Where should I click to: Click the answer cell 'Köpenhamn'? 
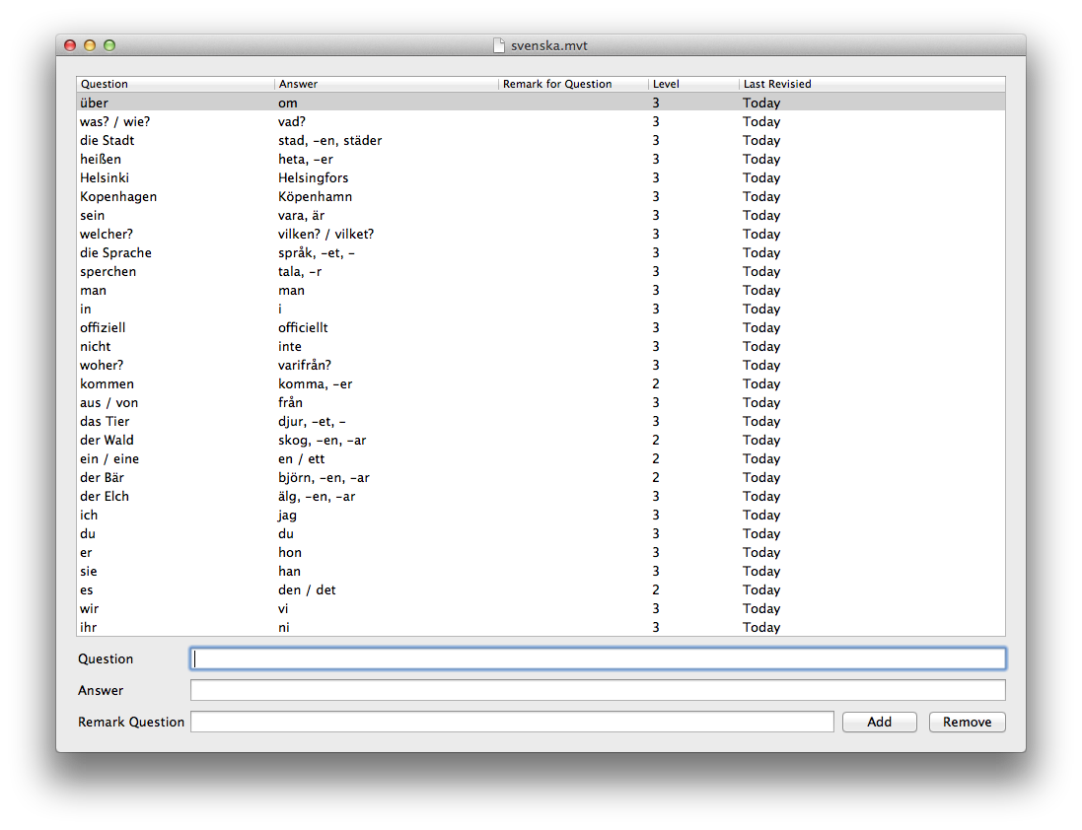(316, 196)
